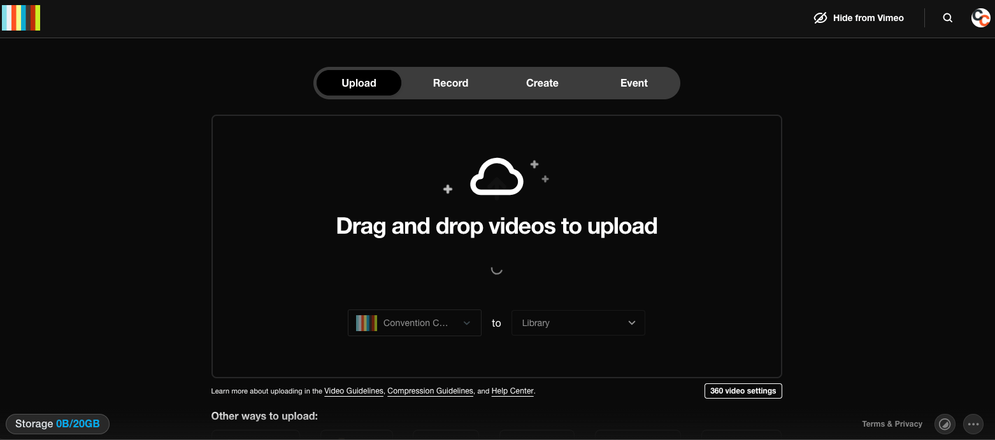Viewport: 995px width, 440px height.
Task: Click the cloud upload illustration
Action: pyautogui.click(x=497, y=177)
